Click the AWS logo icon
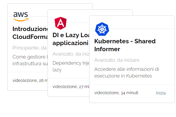Image resolution: width=176 pixels, height=117 pixels. click(x=21, y=16)
